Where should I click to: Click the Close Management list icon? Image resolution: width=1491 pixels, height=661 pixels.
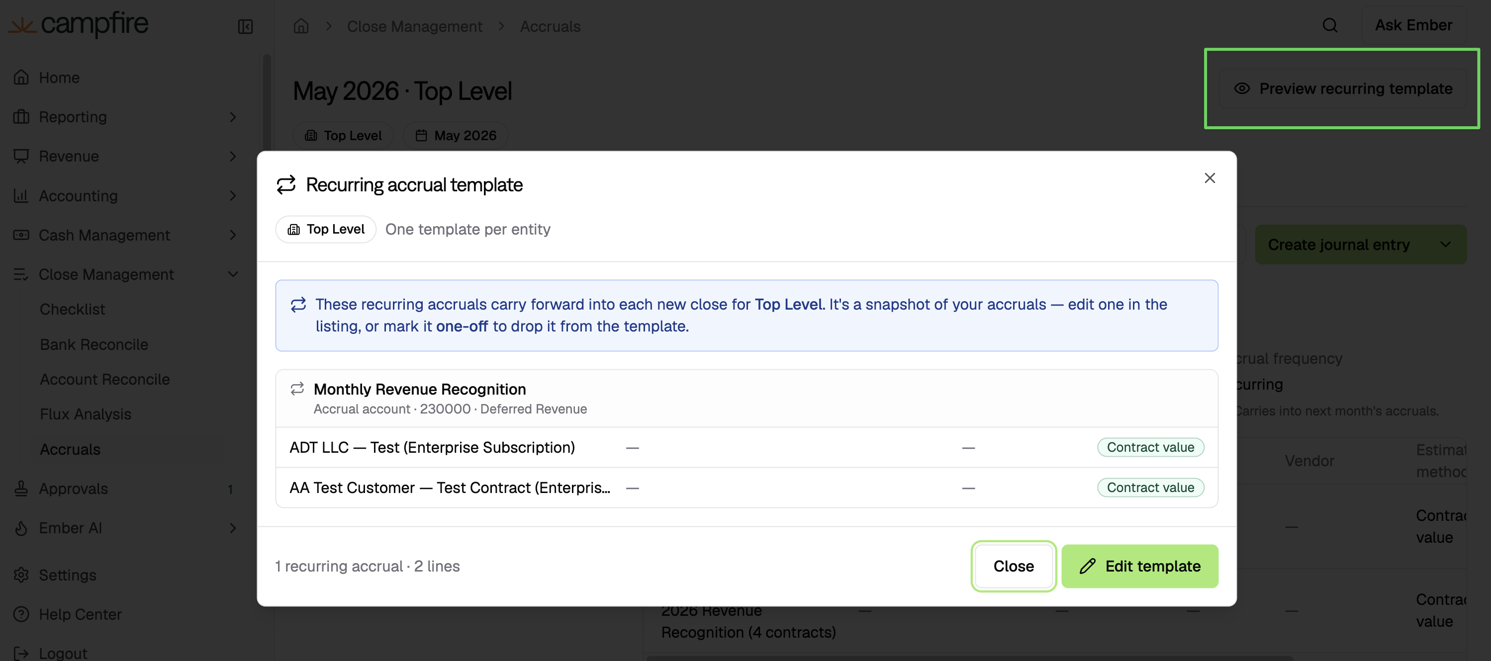pos(21,275)
